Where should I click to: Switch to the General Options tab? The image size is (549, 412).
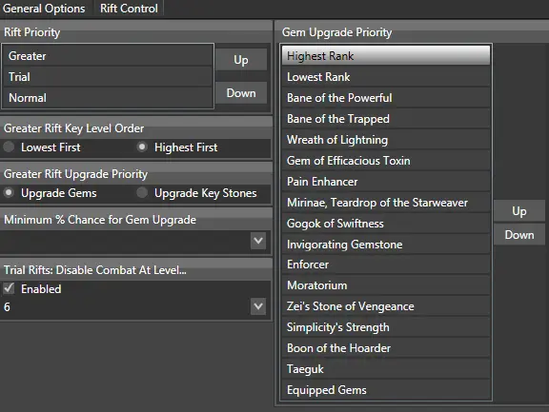pyautogui.click(x=44, y=8)
